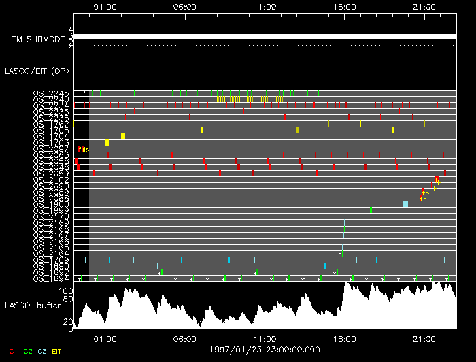Click the white TM SUBMODE status bar

[x=265, y=36]
